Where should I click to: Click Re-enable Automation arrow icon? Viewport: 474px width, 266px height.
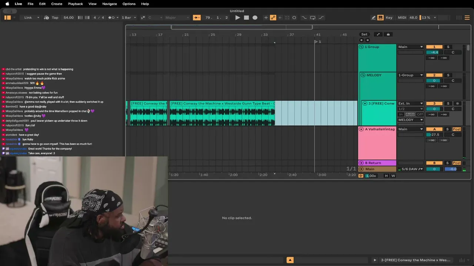(x=280, y=17)
